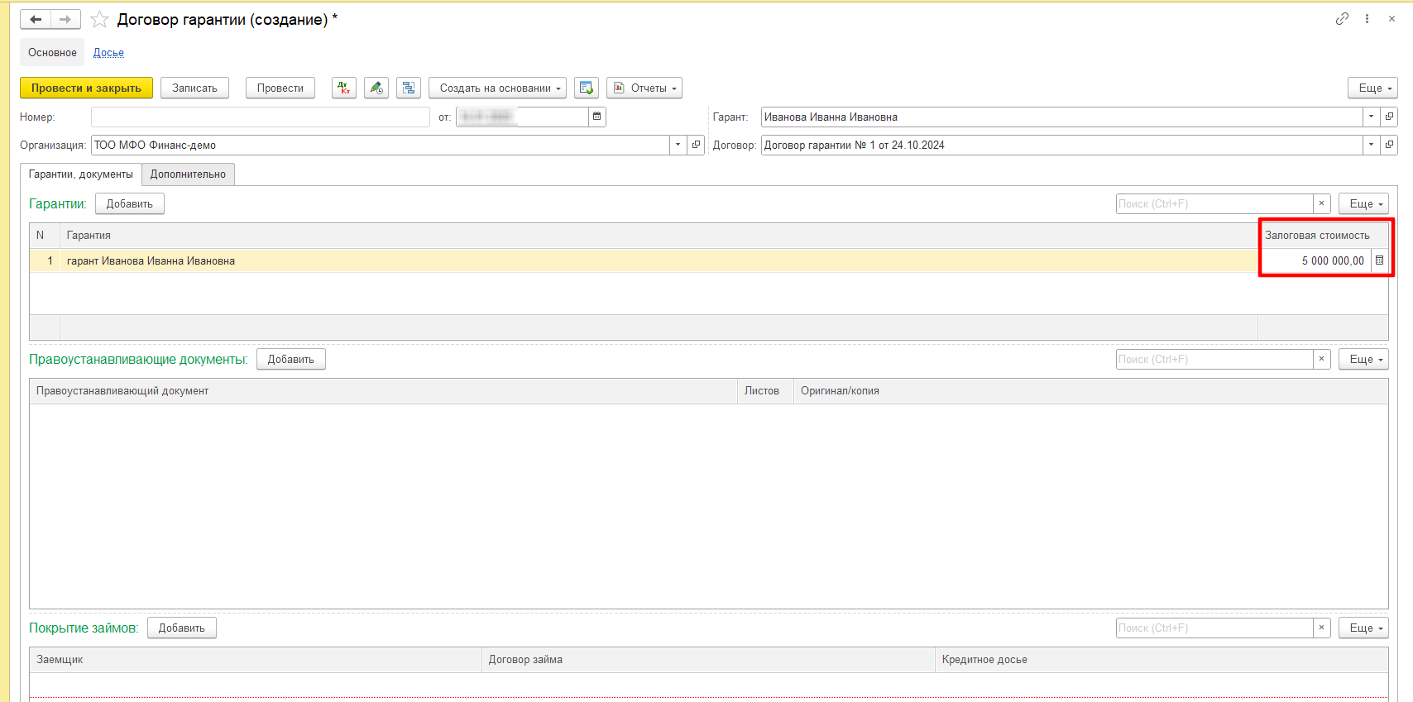Image resolution: width=1413 pixels, height=702 pixels.
Task: Open Еще menu in Покрытие займов section
Action: 1364,628
